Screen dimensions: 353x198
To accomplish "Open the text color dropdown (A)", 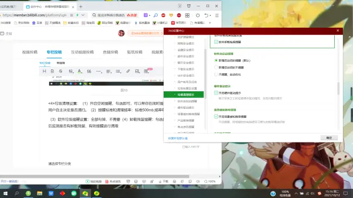I will (80, 71).
